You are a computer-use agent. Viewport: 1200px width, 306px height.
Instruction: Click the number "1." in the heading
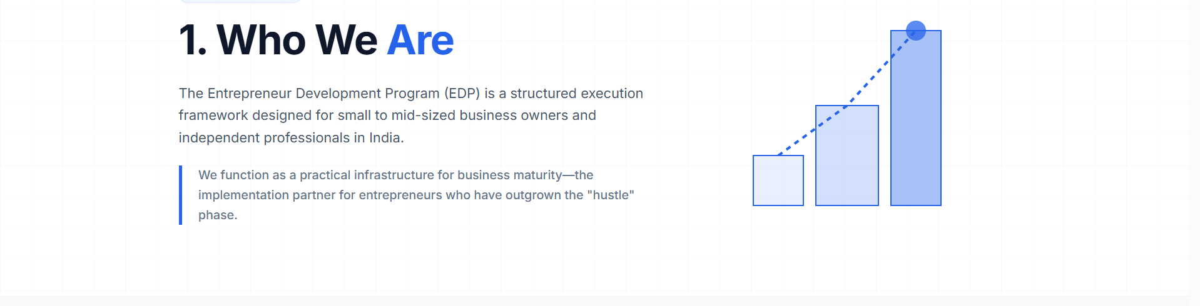(x=192, y=40)
